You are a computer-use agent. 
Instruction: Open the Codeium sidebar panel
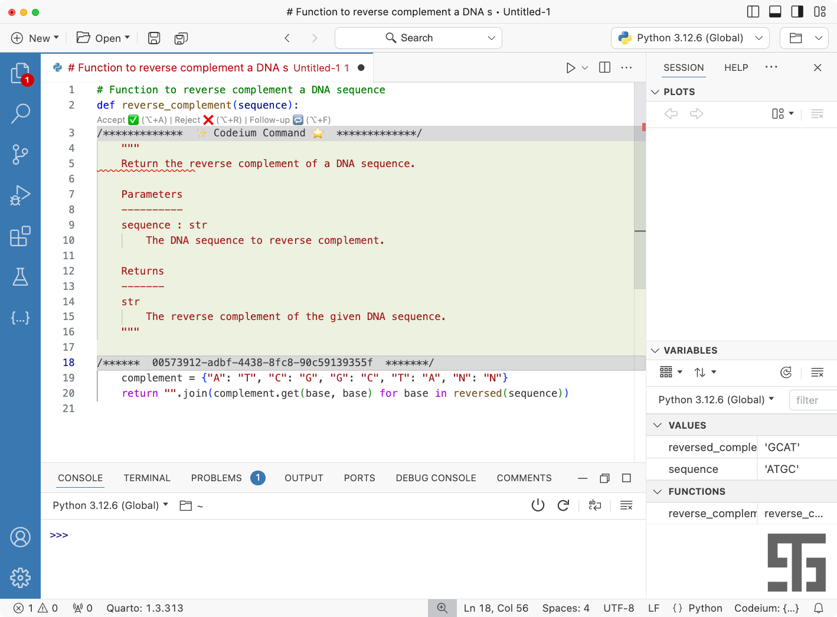[20, 318]
